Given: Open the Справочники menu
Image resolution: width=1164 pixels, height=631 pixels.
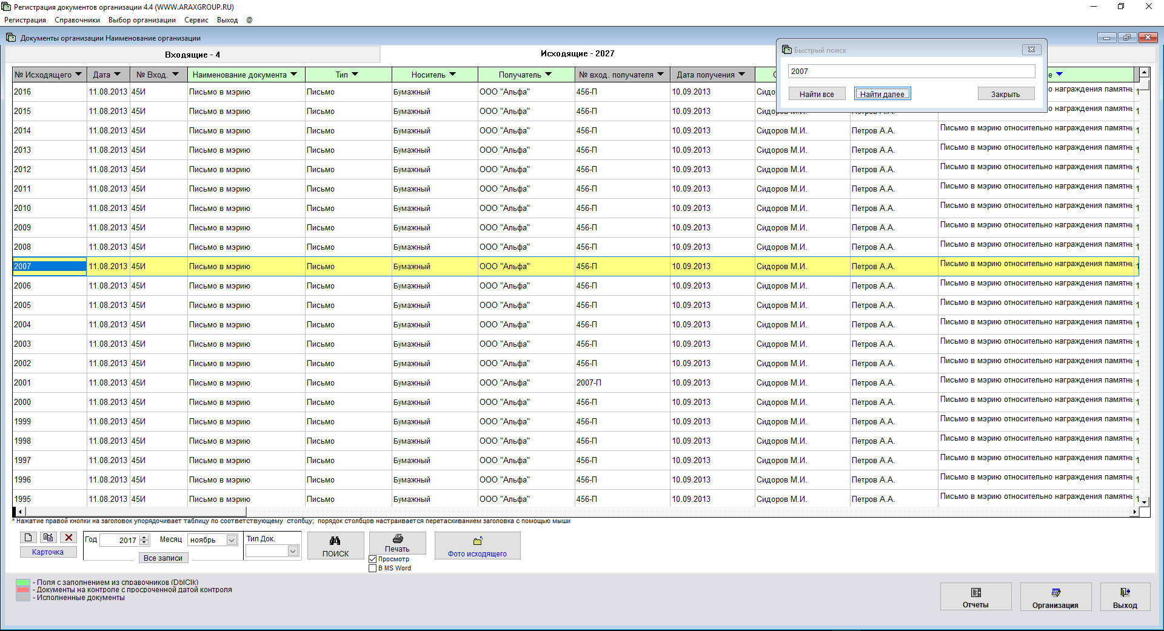Looking at the screenshot, I should click(x=77, y=20).
